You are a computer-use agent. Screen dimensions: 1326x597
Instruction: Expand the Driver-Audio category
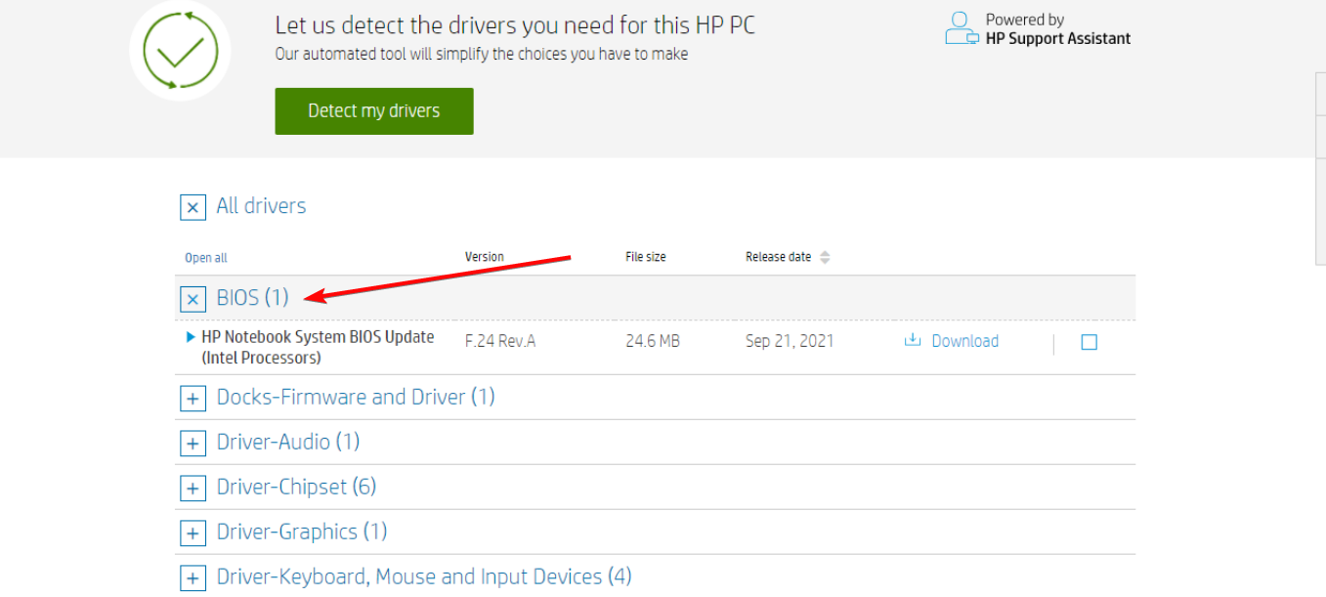[192, 444]
